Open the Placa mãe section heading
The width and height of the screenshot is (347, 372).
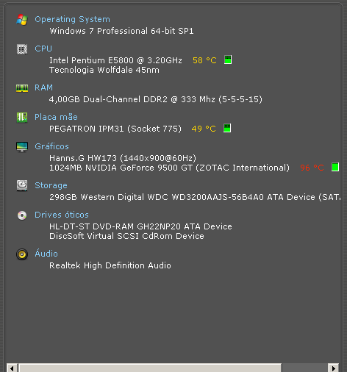pyautogui.click(x=56, y=117)
